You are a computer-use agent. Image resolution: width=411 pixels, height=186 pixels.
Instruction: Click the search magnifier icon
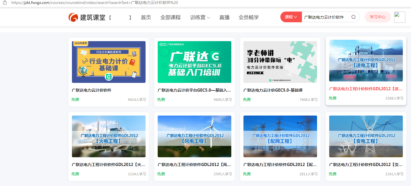[353, 17]
